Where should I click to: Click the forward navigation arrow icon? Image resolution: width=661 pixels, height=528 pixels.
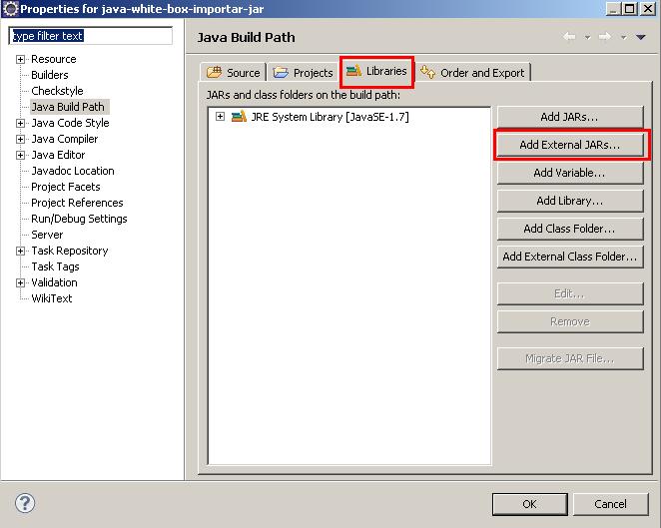pyautogui.click(x=605, y=37)
